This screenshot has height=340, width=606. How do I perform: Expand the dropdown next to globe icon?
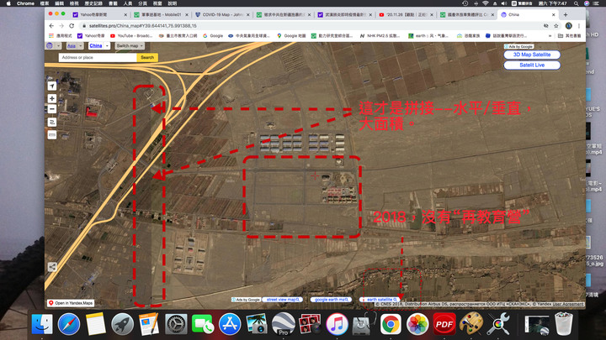[58, 45]
